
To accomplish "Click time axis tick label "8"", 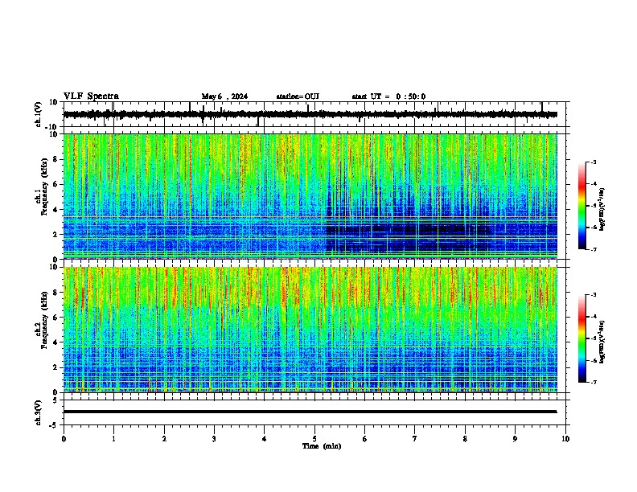I will [x=465, y=439].
